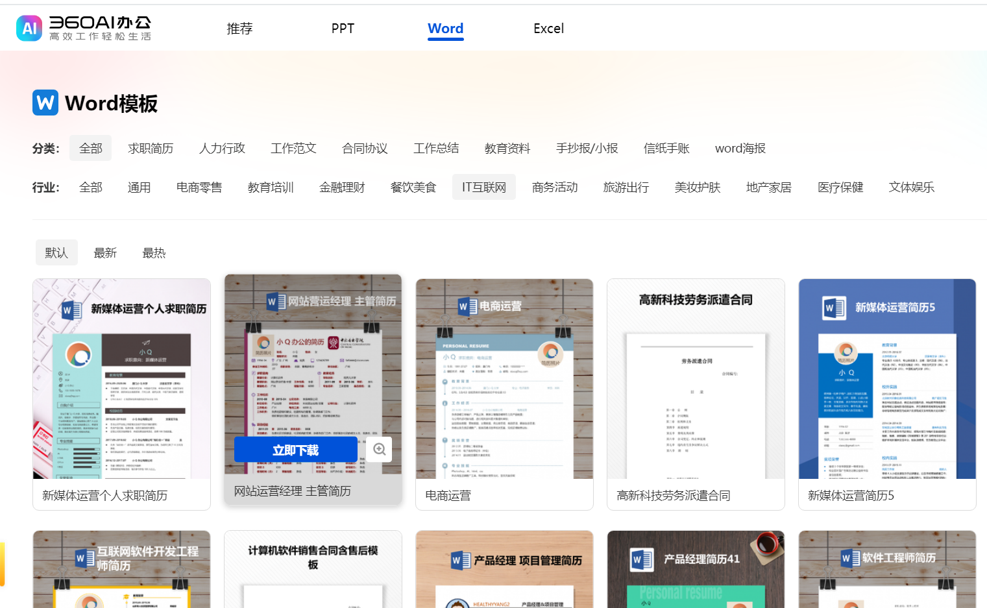Filter by 电商零售 industry
Image resolution: width=987 pixels, height=608 pixels.
click(x=199, y=187)
